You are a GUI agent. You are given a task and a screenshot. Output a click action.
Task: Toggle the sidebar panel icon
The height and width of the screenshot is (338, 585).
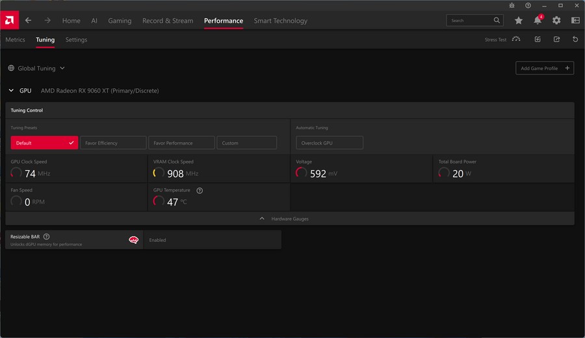(575, 21)
